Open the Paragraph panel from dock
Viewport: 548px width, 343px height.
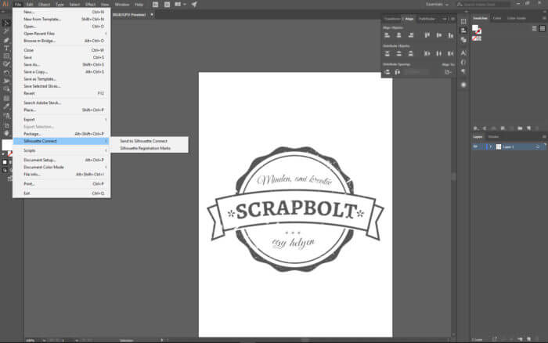463,71
